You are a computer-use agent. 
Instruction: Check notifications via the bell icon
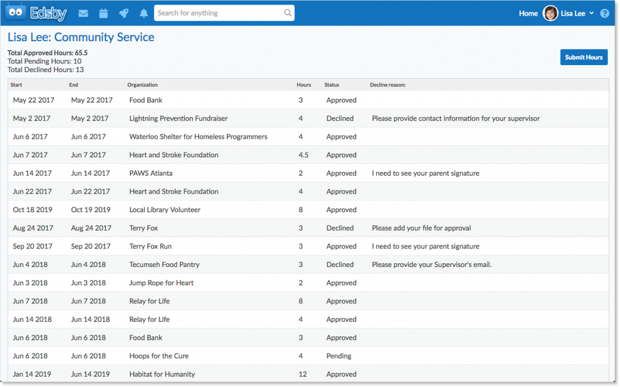tap(143, 12)
